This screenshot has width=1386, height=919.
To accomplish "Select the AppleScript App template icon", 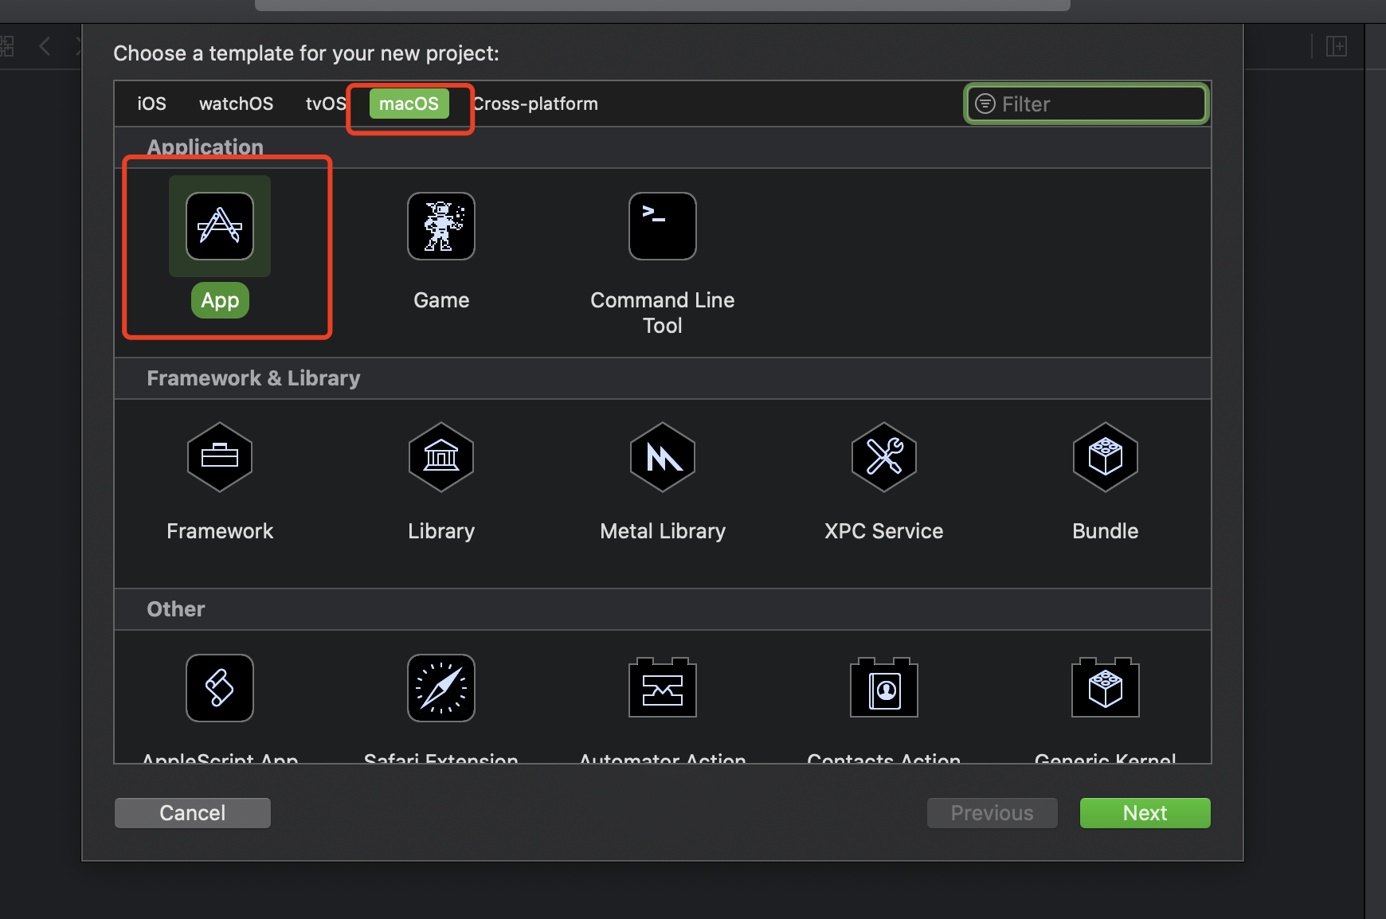I will (220, 688).
